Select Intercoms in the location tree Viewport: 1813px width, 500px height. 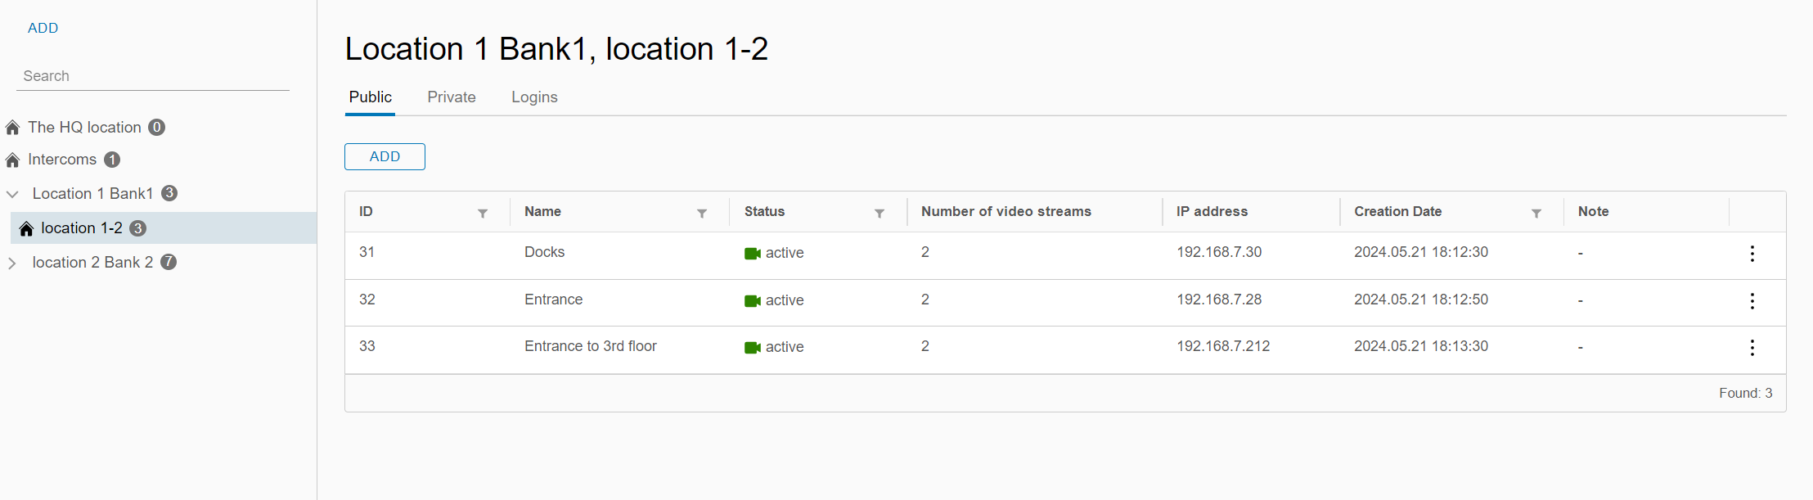(62, 160)
